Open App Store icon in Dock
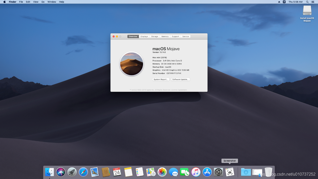 point(207,172)
